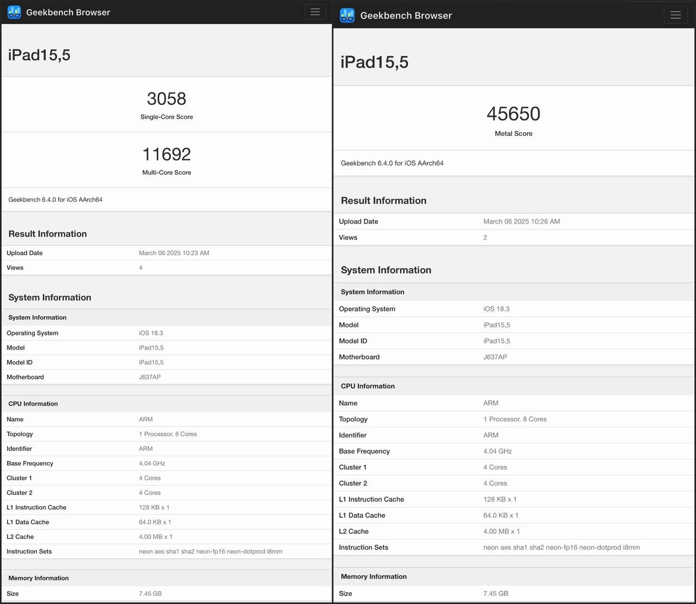Follow the Geekbench Browser title link on the CPU page
This screenshot has height=604, width=696.
68,12
